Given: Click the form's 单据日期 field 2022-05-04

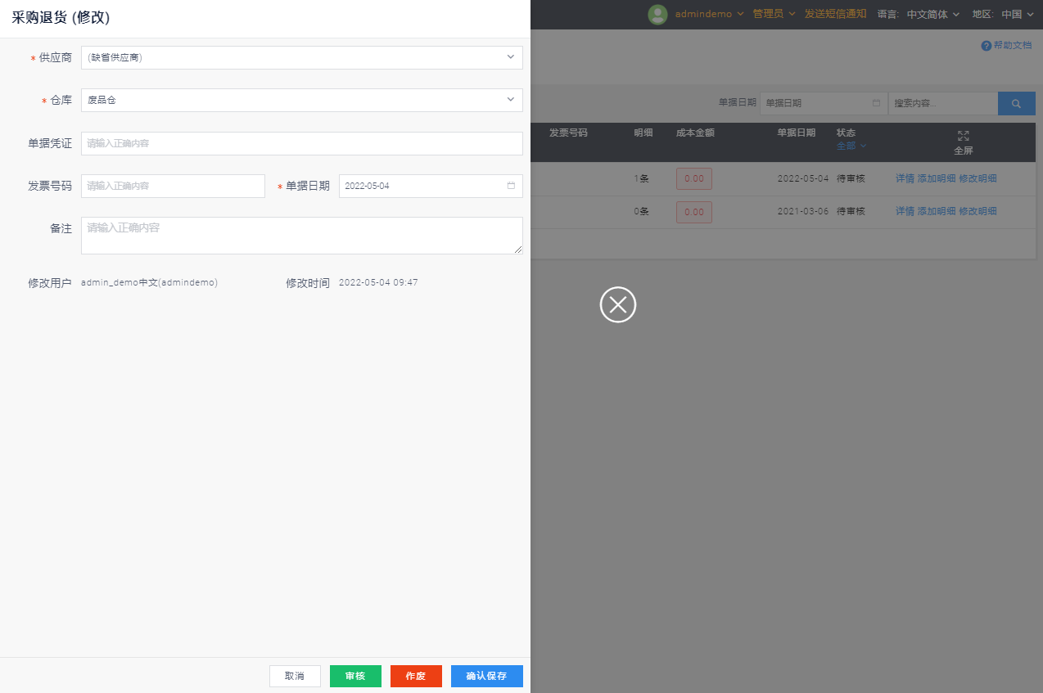Looking at the screenshot, I should [x=431, y=186].
